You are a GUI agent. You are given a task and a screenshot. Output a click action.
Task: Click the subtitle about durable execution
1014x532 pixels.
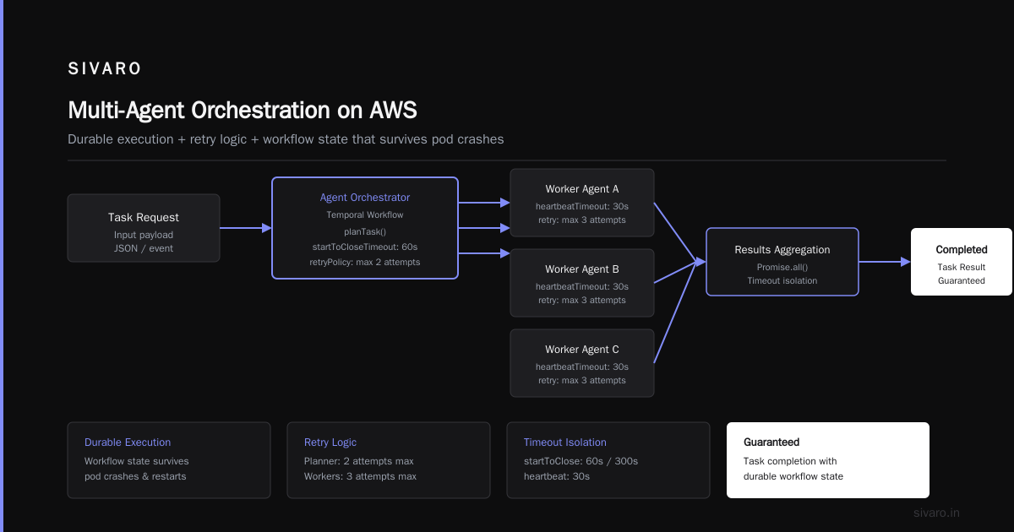tap(286, 139)
